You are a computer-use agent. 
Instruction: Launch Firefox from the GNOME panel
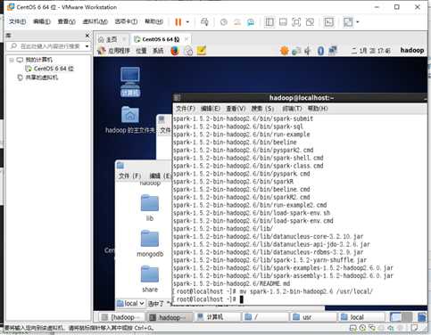[175, 51]
